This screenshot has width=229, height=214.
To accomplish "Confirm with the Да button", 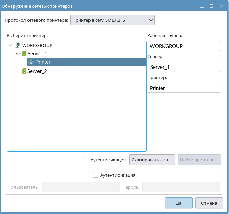I will click(x=178, y=203).
